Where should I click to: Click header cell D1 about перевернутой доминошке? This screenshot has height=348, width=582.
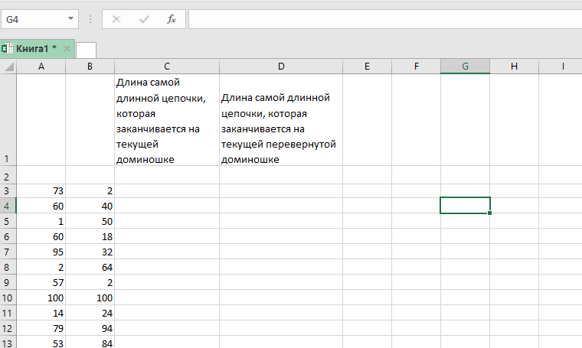pyautogui.click(x=281, y=120)
